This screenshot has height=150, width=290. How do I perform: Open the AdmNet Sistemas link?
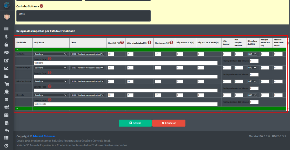coord(44,136)
